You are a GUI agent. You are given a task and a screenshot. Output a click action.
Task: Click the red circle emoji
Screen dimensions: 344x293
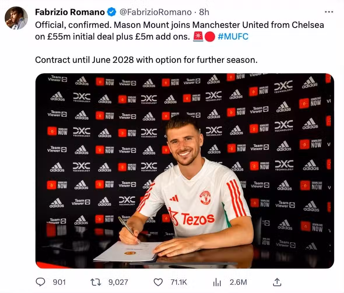click(x=210, y=37)
